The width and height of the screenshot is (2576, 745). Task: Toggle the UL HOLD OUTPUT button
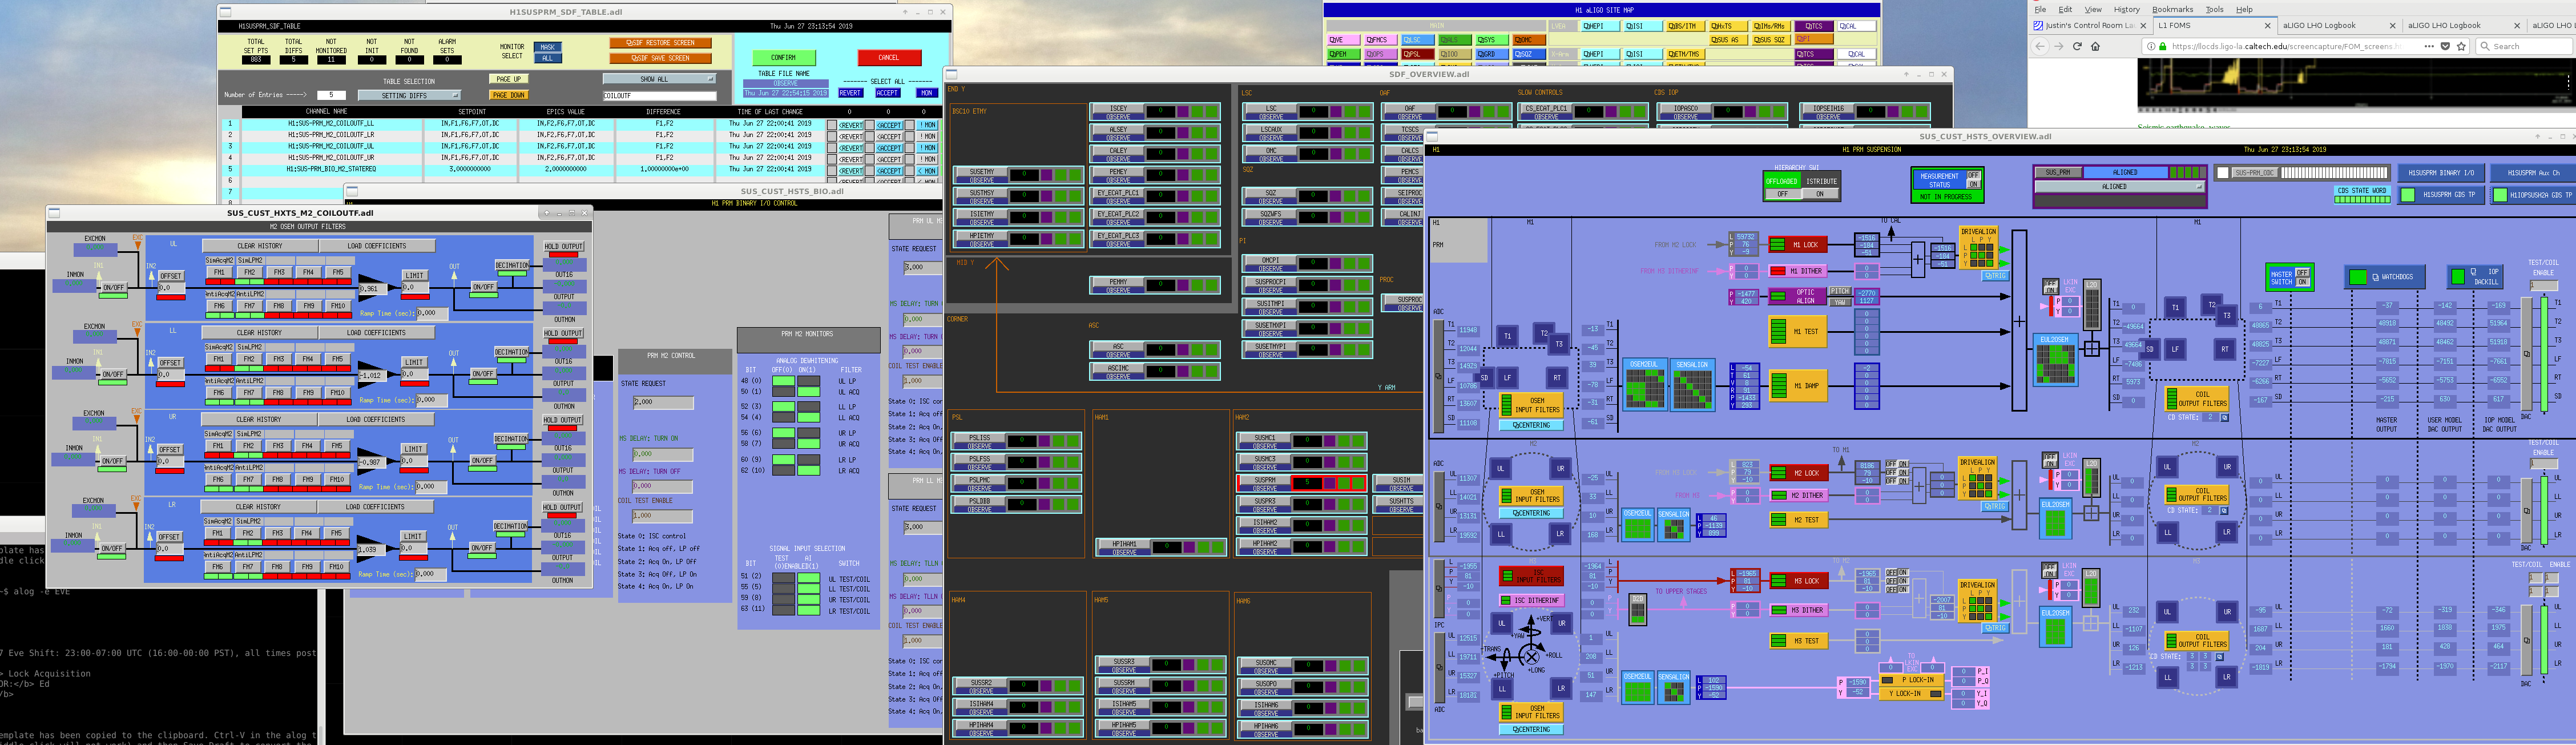(x=563, y=246)
